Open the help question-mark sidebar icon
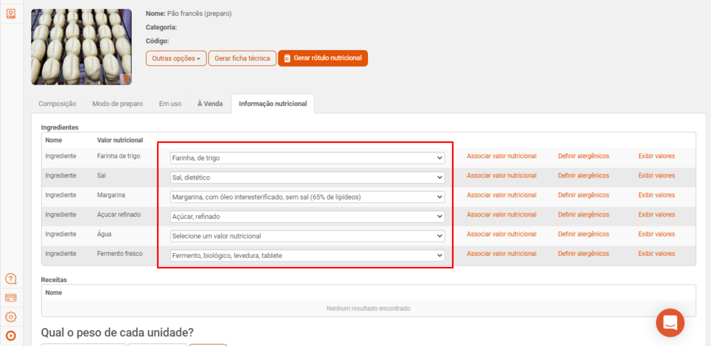Screen dimensions: 711x346 tap(11, 279)
